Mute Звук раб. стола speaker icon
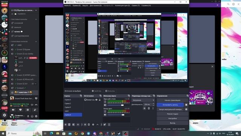 coord(105,105)
